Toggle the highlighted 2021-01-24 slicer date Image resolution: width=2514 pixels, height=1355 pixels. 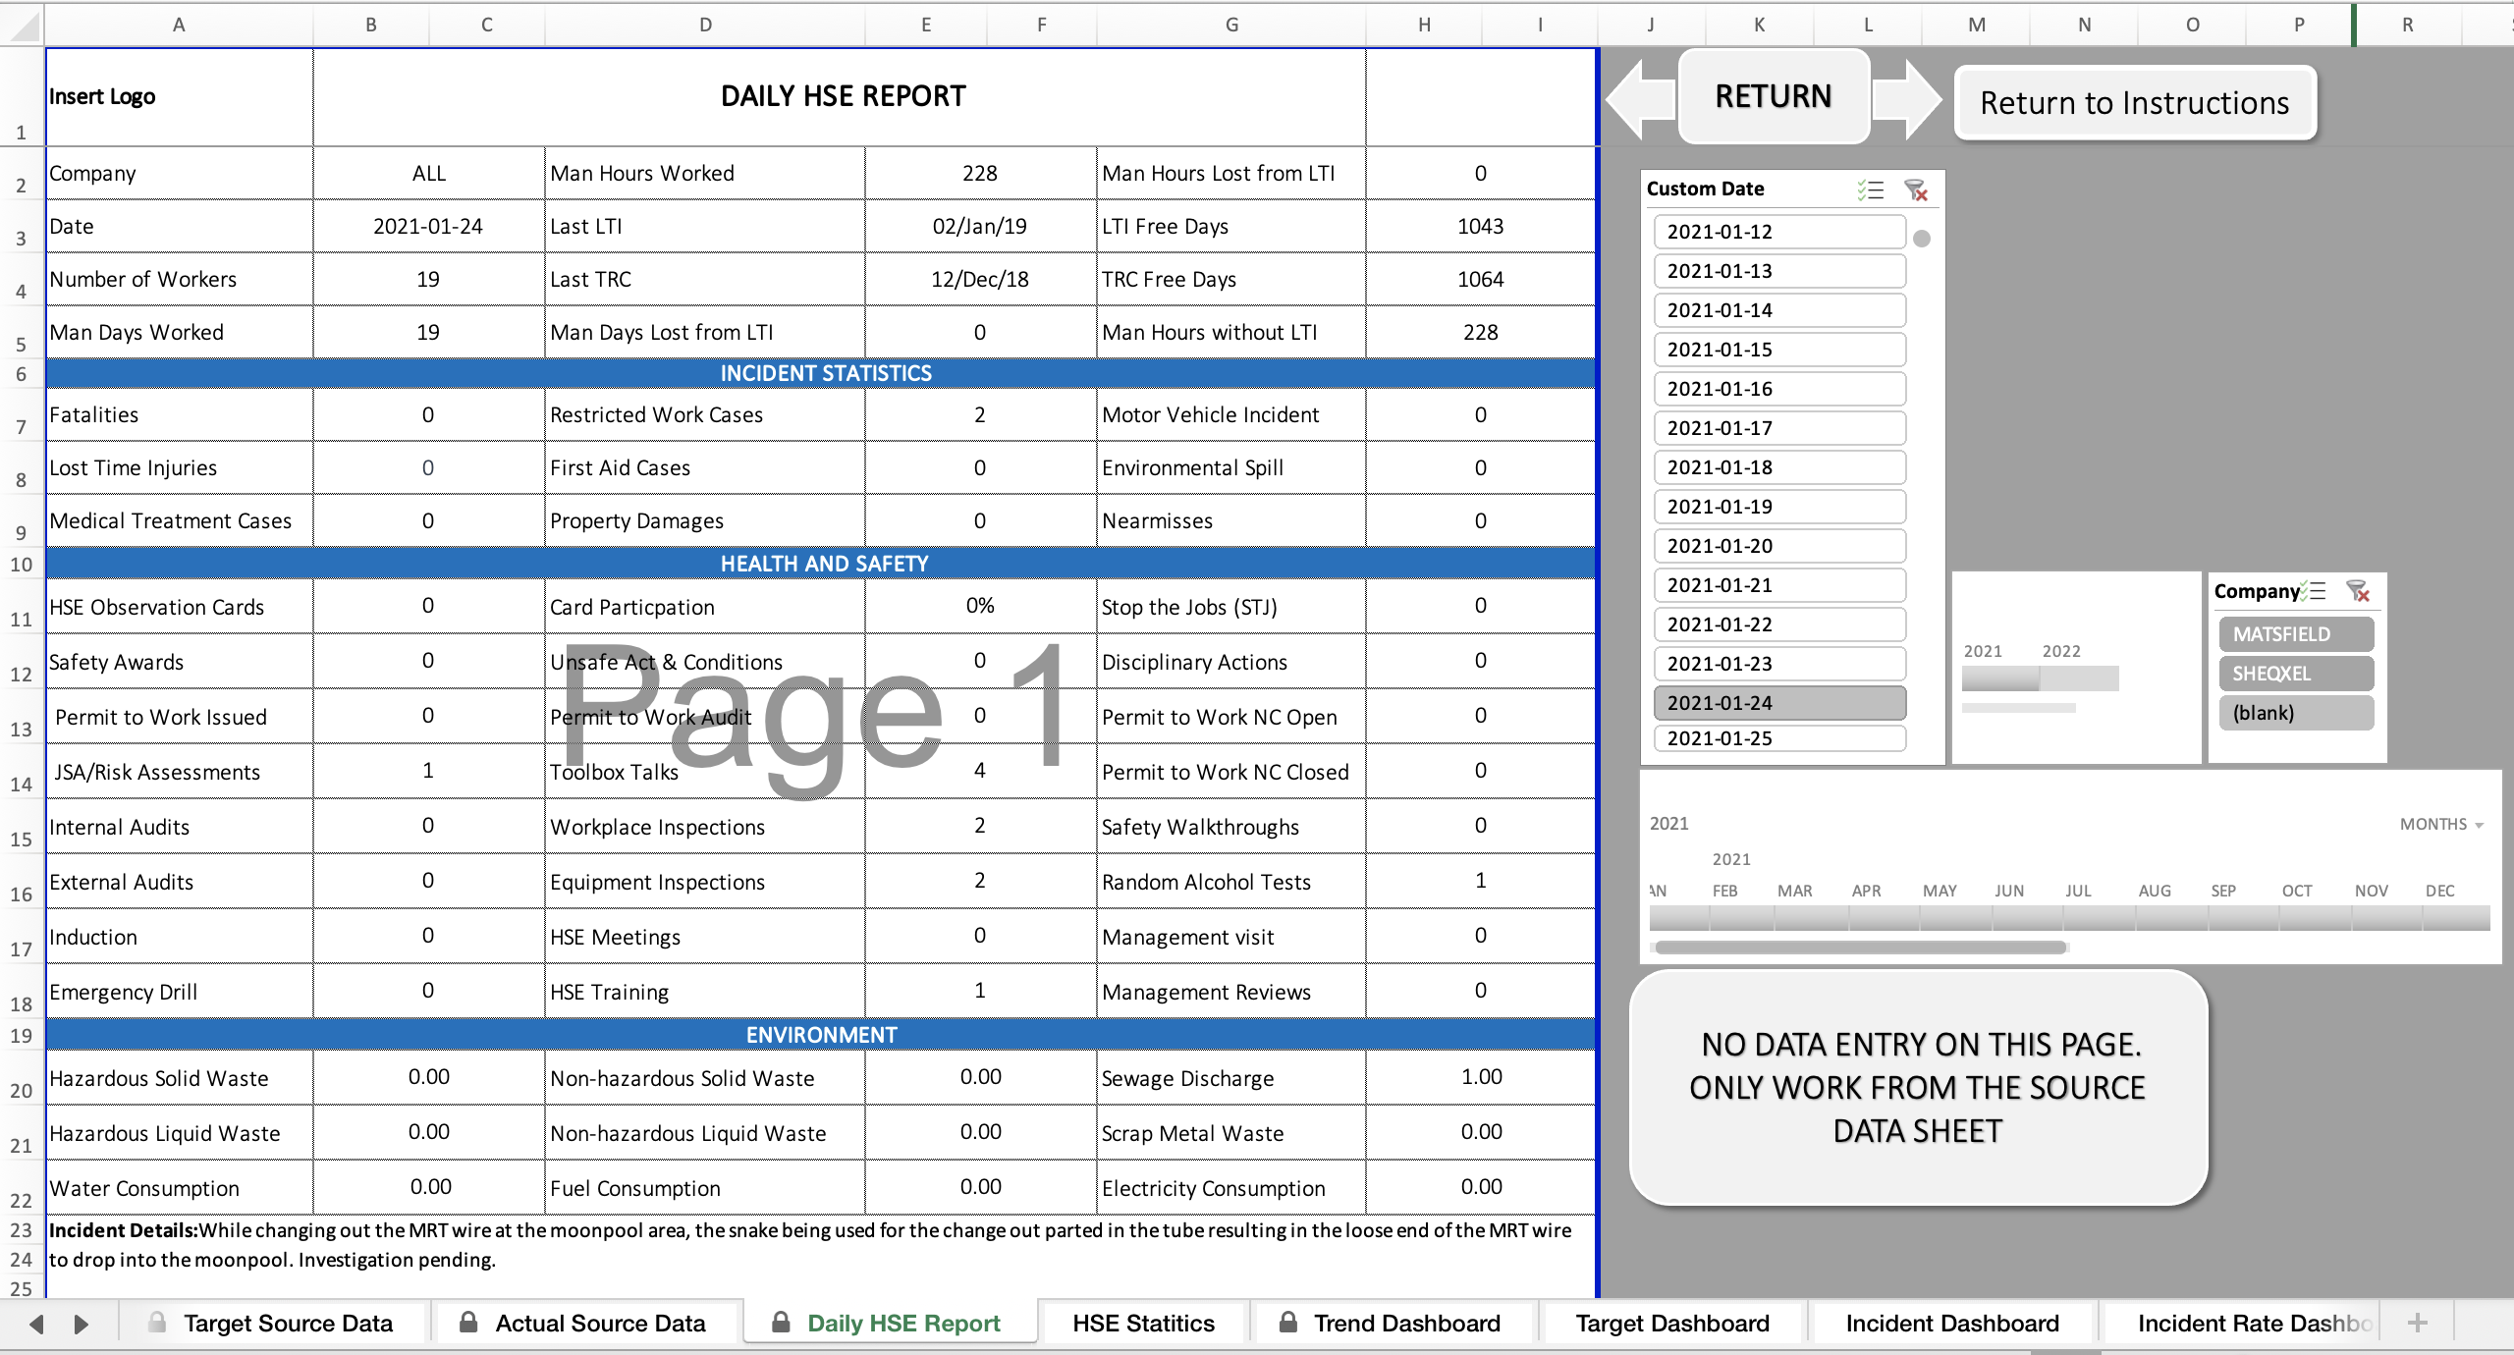click(x=1779, y=703)
